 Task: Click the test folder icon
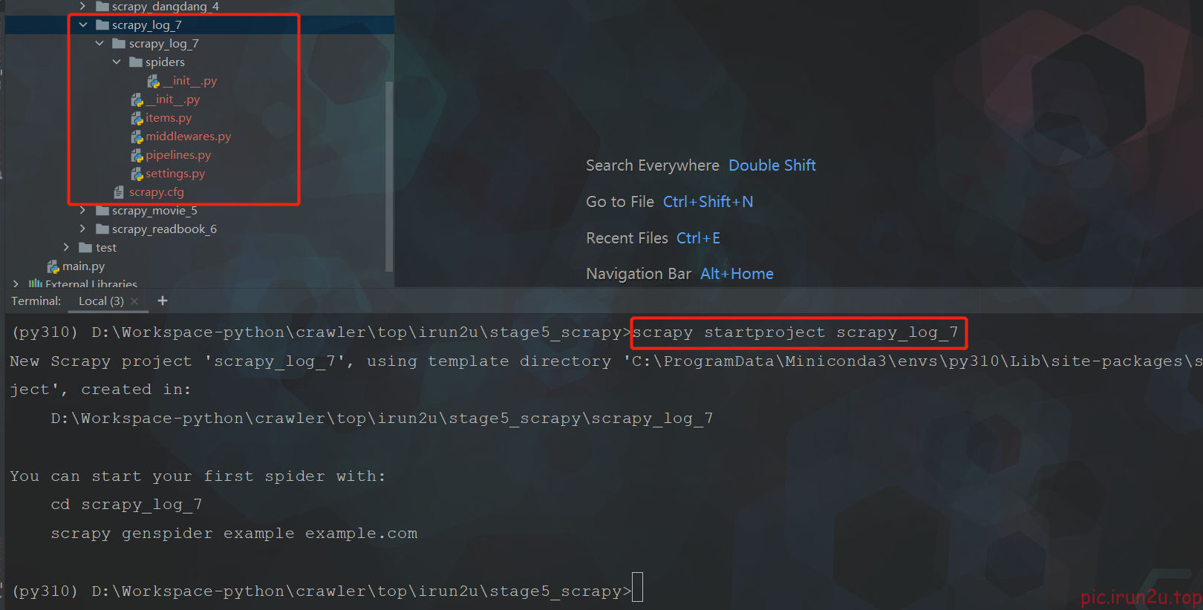(85, 248)
